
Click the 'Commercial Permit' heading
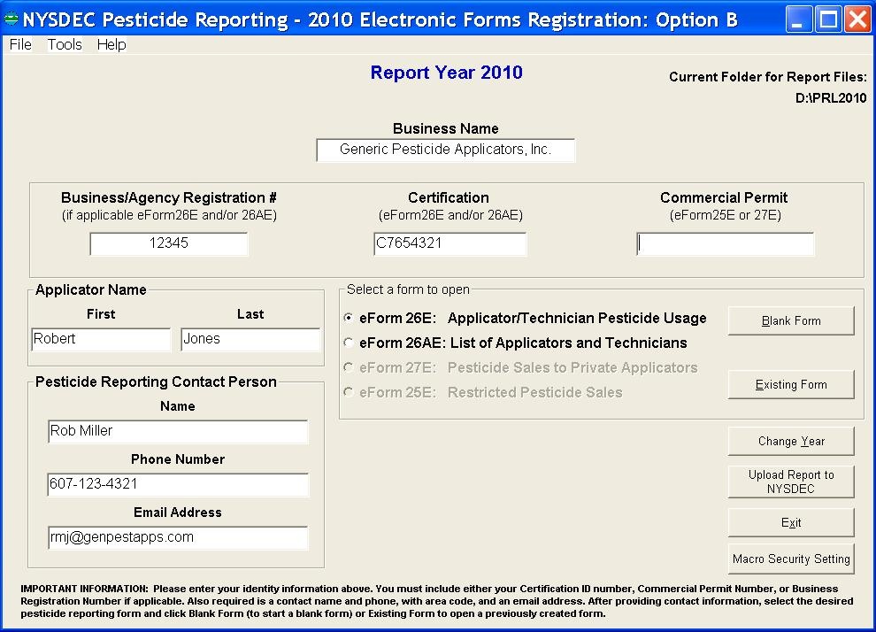pos(724,197)
